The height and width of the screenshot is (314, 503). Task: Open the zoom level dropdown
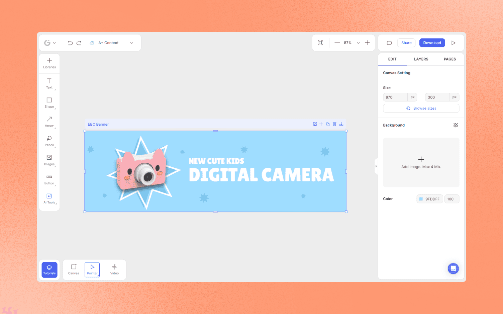tap(358, 43)
